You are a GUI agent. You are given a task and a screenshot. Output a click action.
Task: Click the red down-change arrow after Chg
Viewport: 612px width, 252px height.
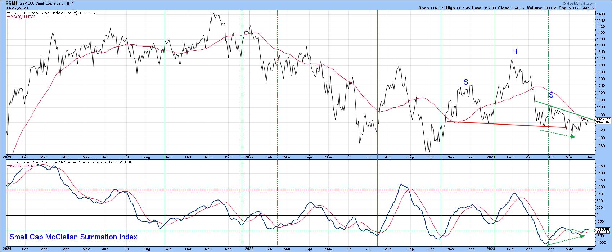[593, 8]
